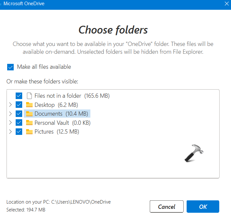This screenshot has height=216, width=231.
Task: Click the Files not in a folder icon
Action: (x=29, y=96)
